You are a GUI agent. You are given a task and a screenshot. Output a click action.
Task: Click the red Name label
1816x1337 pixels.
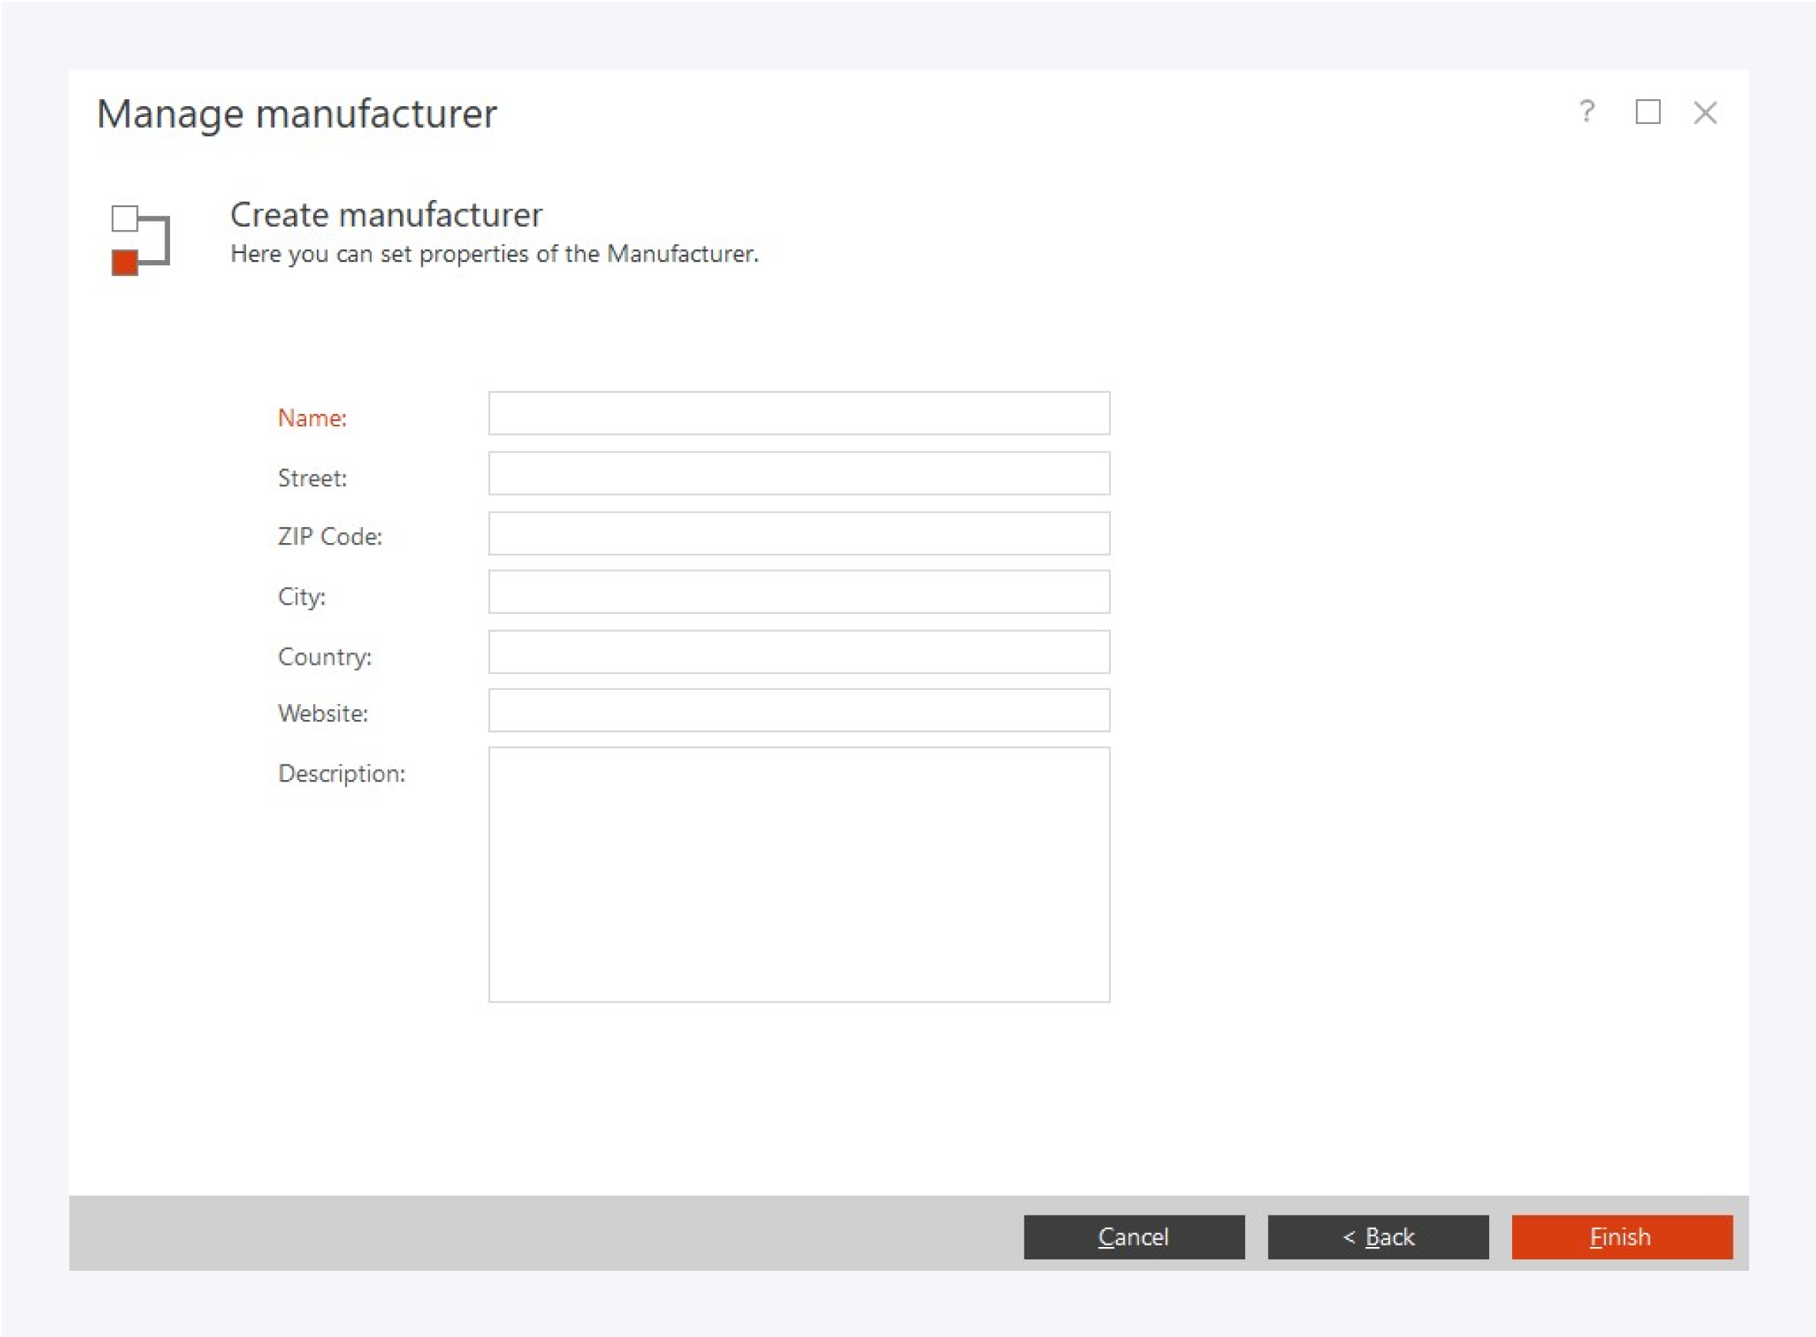(x=312, y=418)
